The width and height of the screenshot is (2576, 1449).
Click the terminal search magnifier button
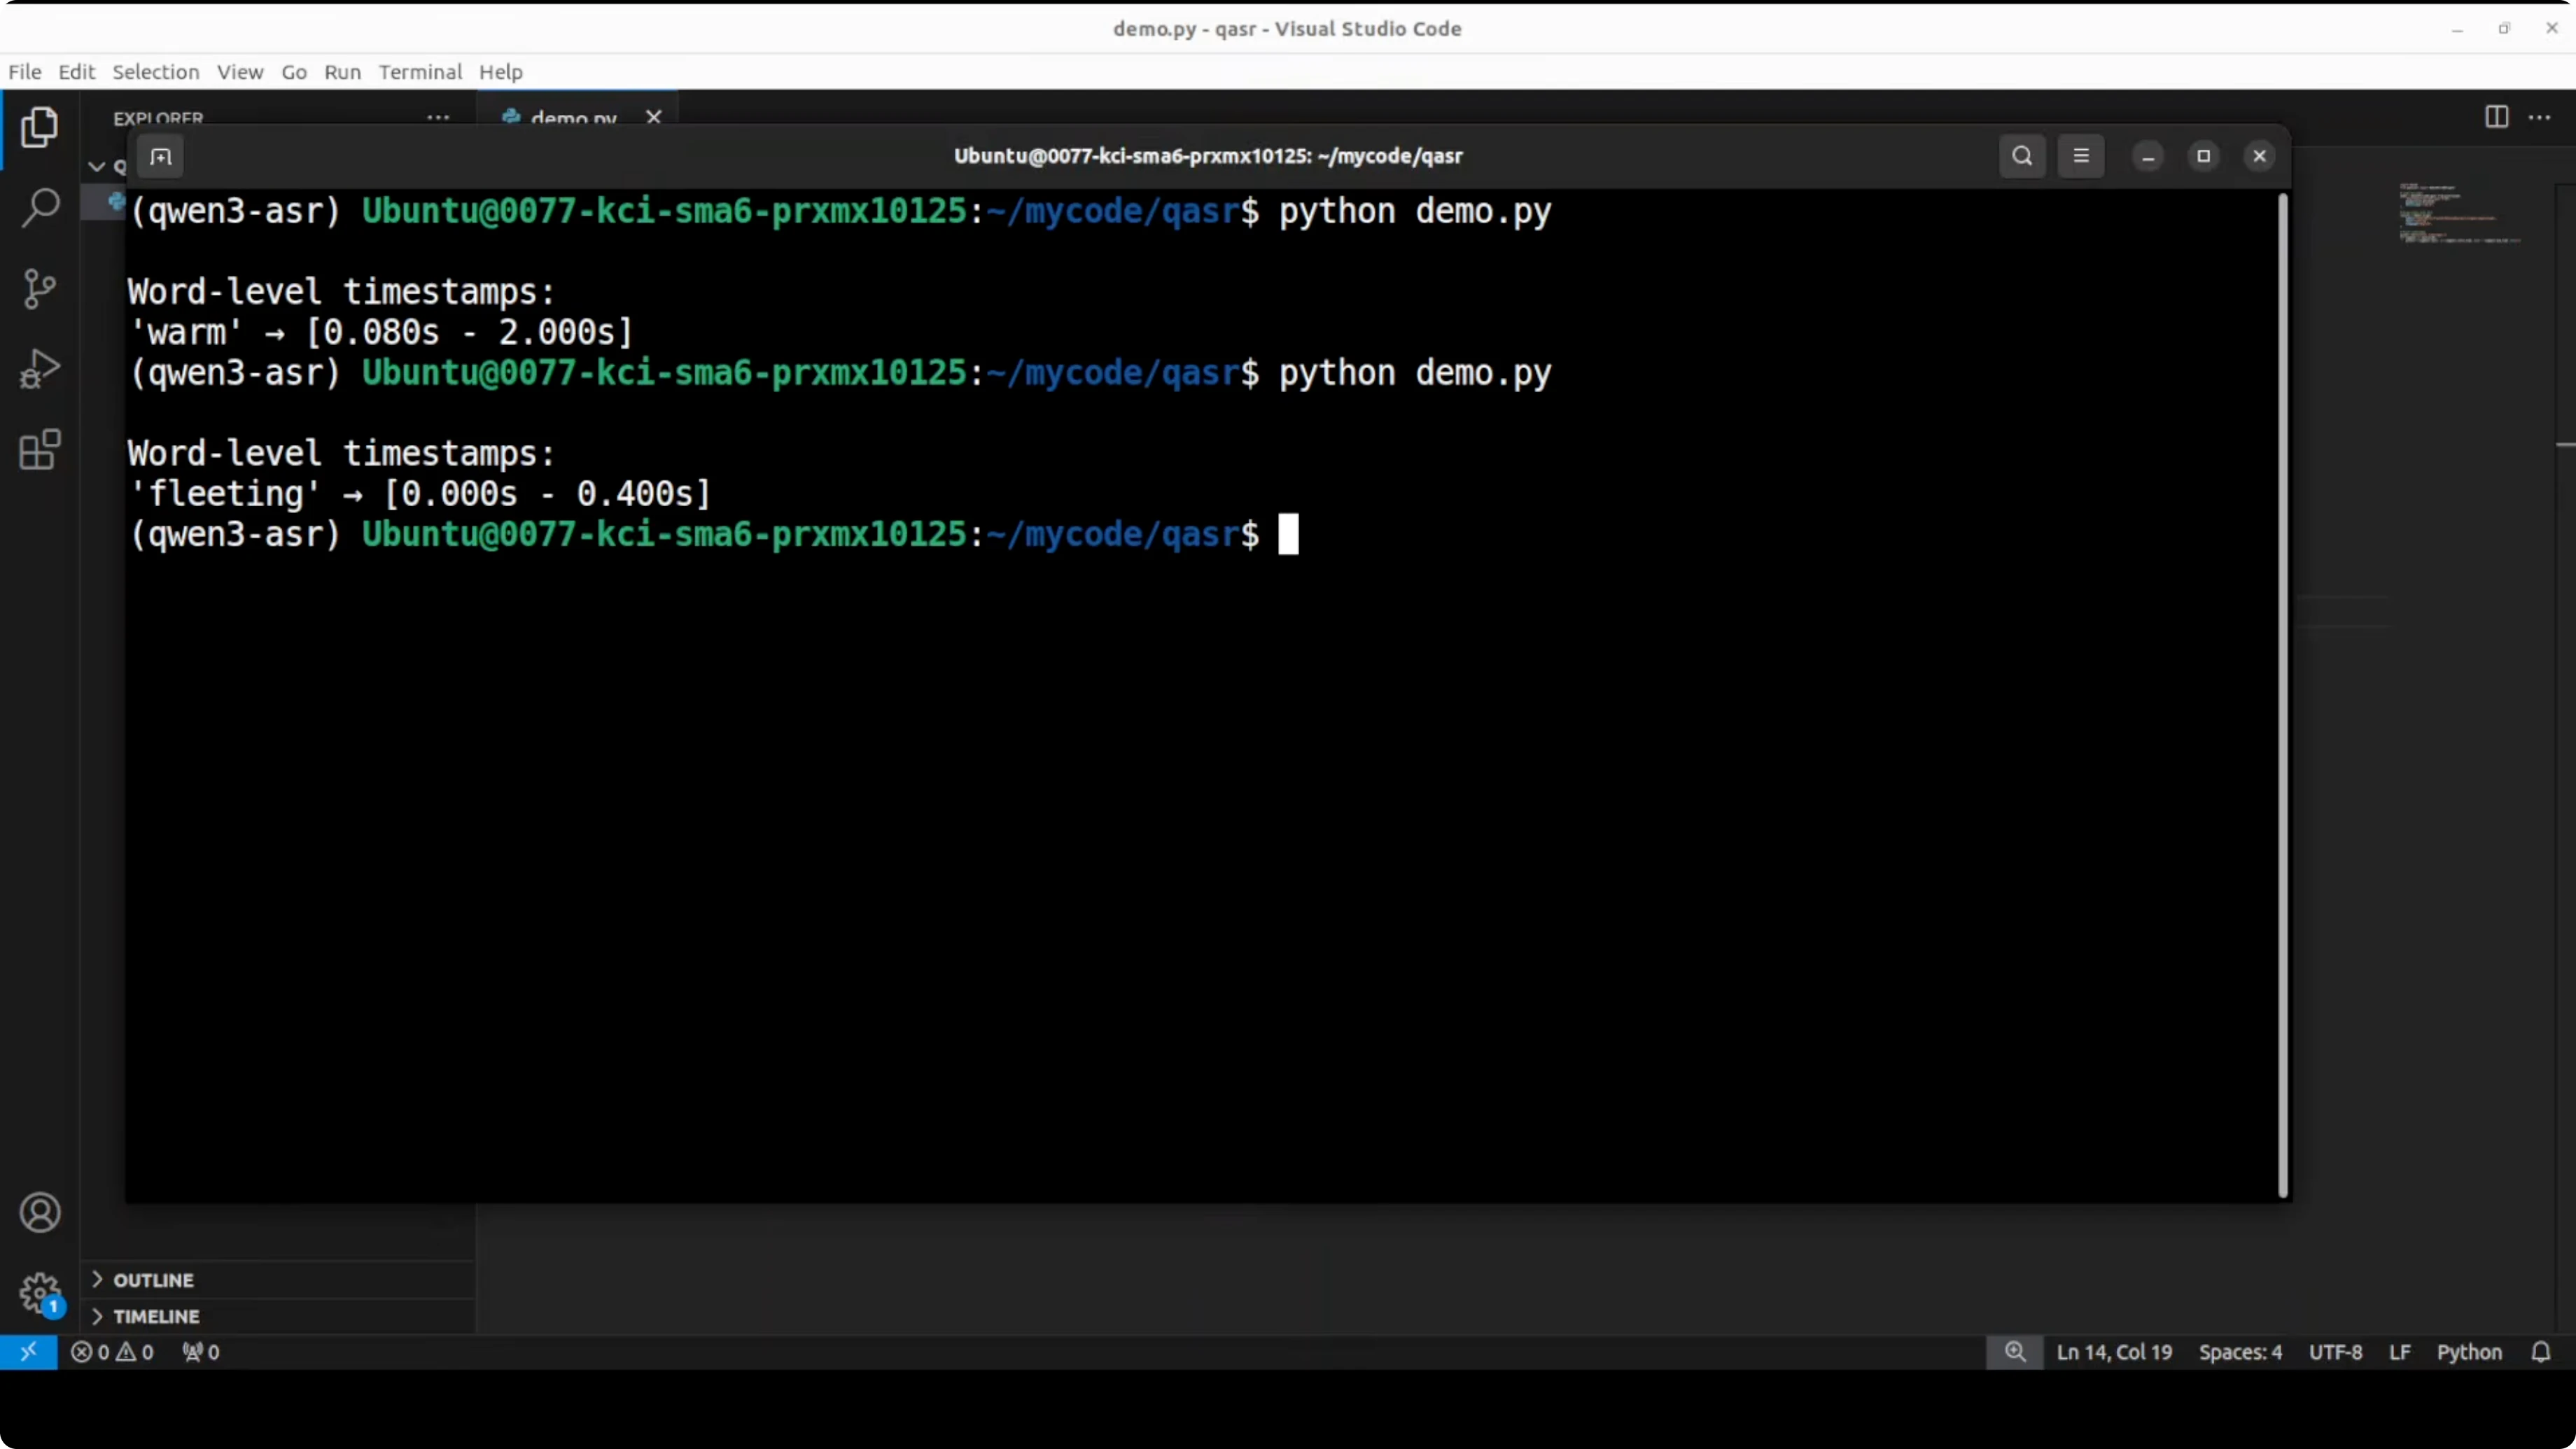point(2021,156)
